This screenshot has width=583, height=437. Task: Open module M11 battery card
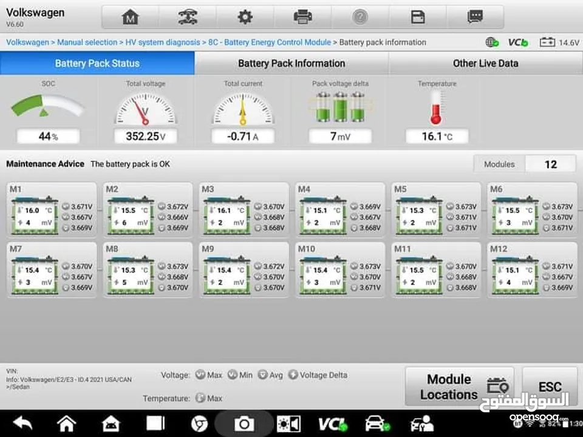click(x=436, y=269)
